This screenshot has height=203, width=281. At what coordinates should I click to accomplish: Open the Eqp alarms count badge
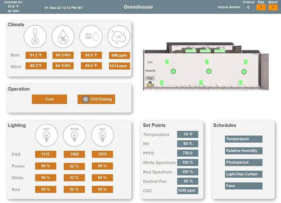261,7
